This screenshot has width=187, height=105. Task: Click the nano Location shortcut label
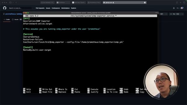point(111,89)
